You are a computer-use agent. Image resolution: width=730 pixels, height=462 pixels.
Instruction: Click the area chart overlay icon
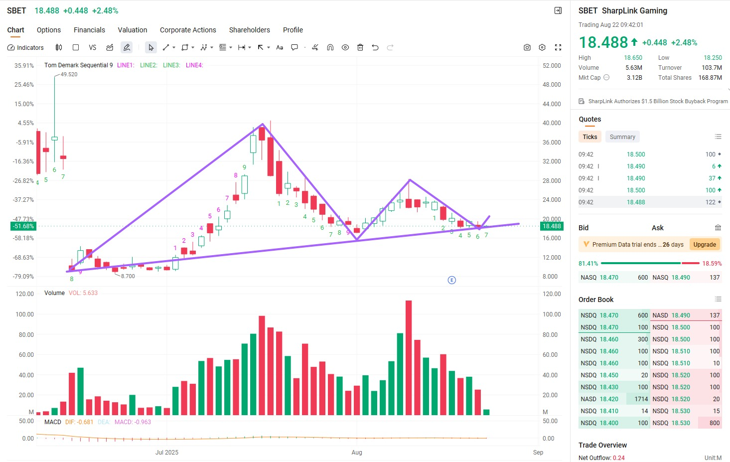click(x=110, y=48)
